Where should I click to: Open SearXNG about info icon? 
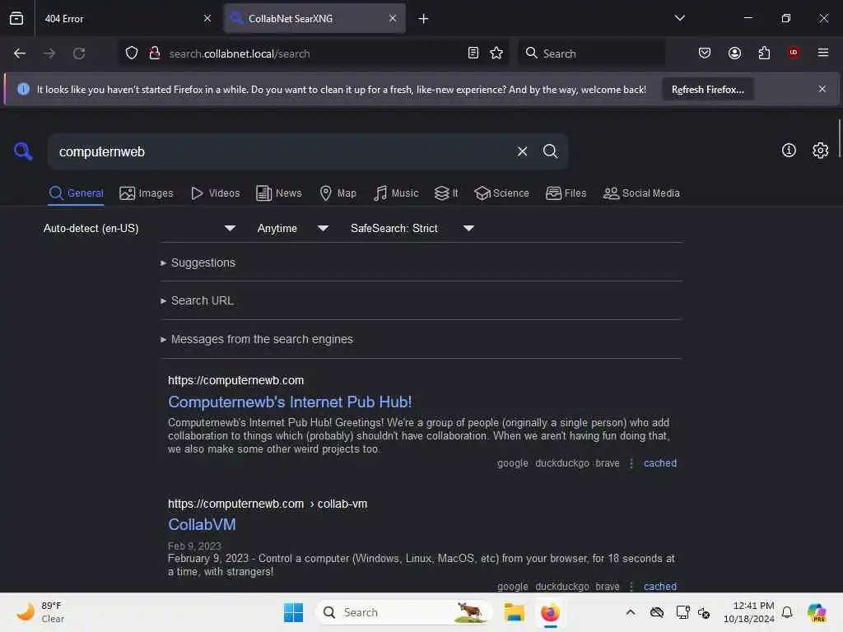789,151
